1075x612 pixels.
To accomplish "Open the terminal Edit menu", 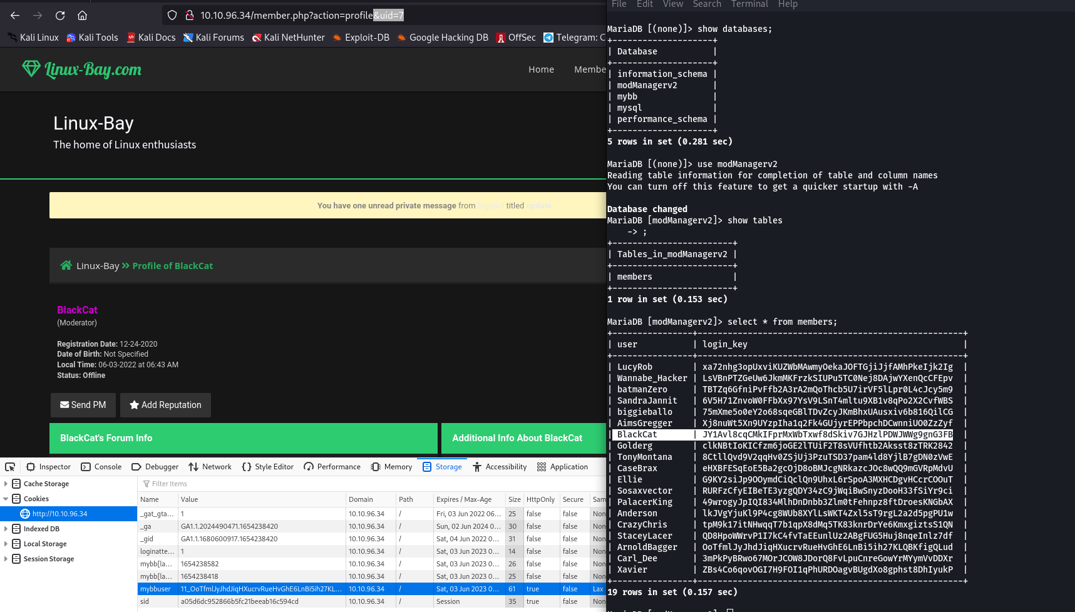I will click(x=644, y=4).
